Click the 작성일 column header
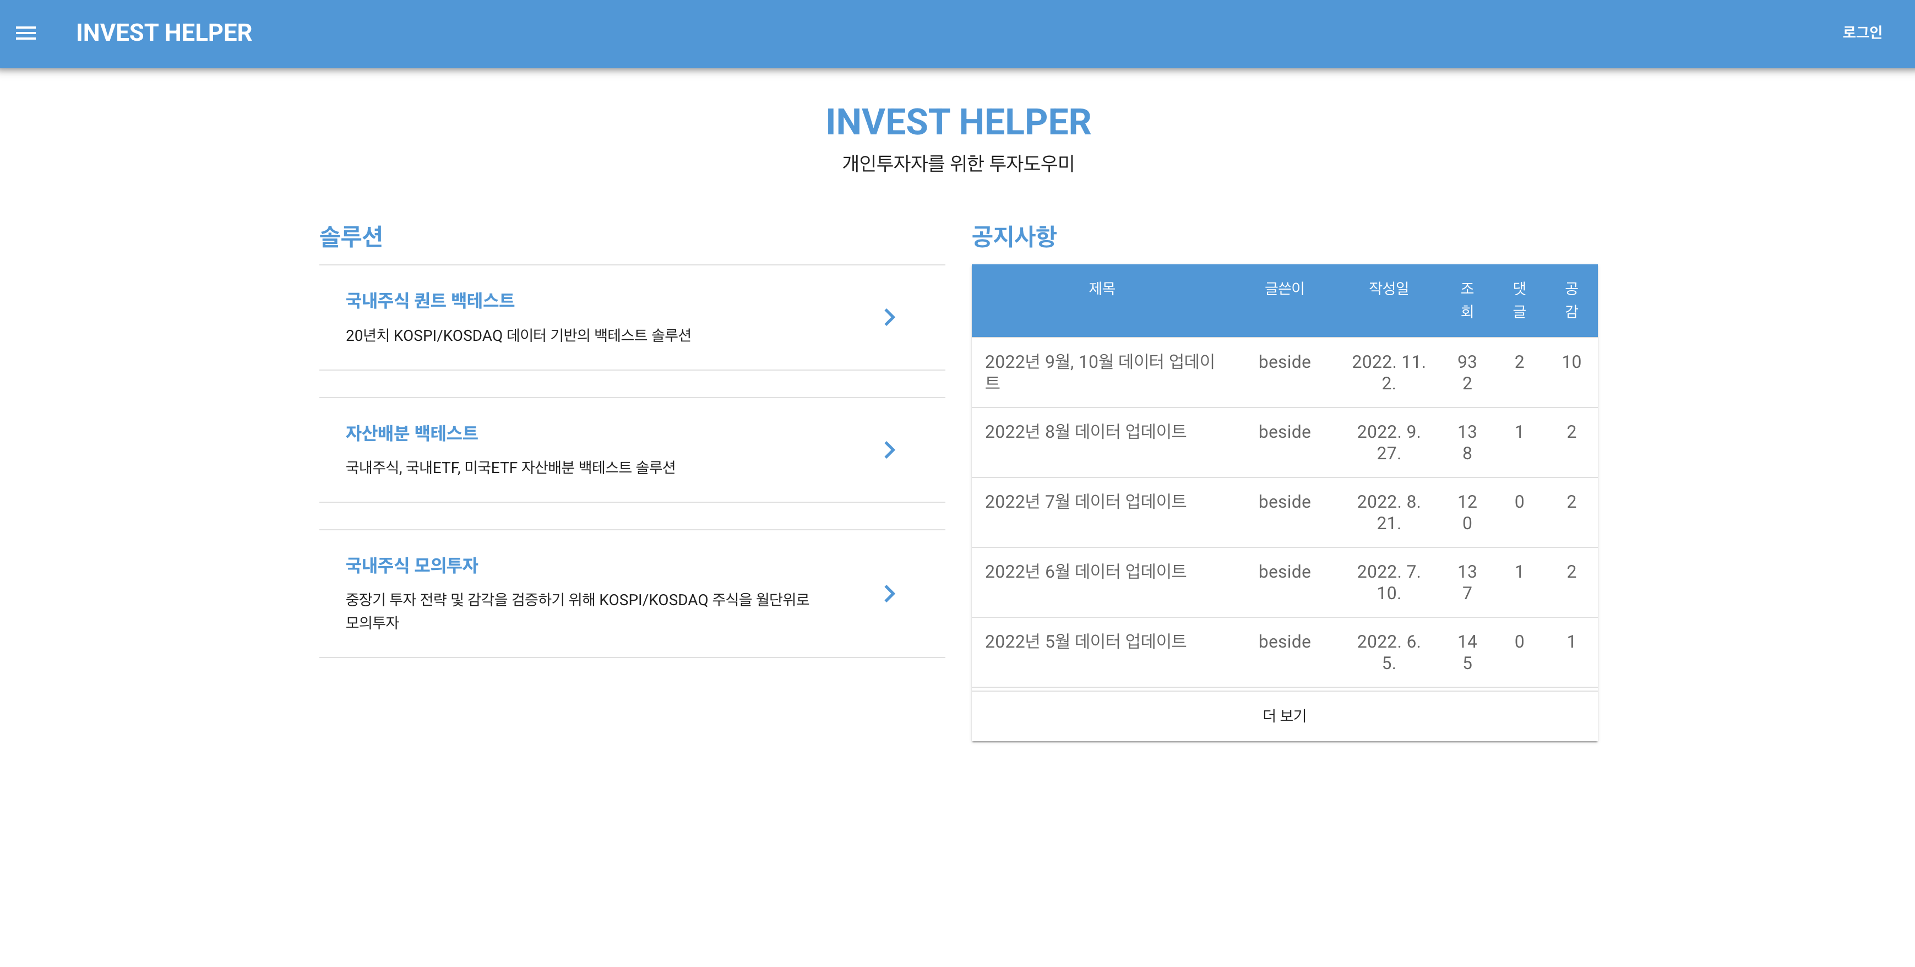This screenshot has height=967, width=1915. tap(1388, 289)
